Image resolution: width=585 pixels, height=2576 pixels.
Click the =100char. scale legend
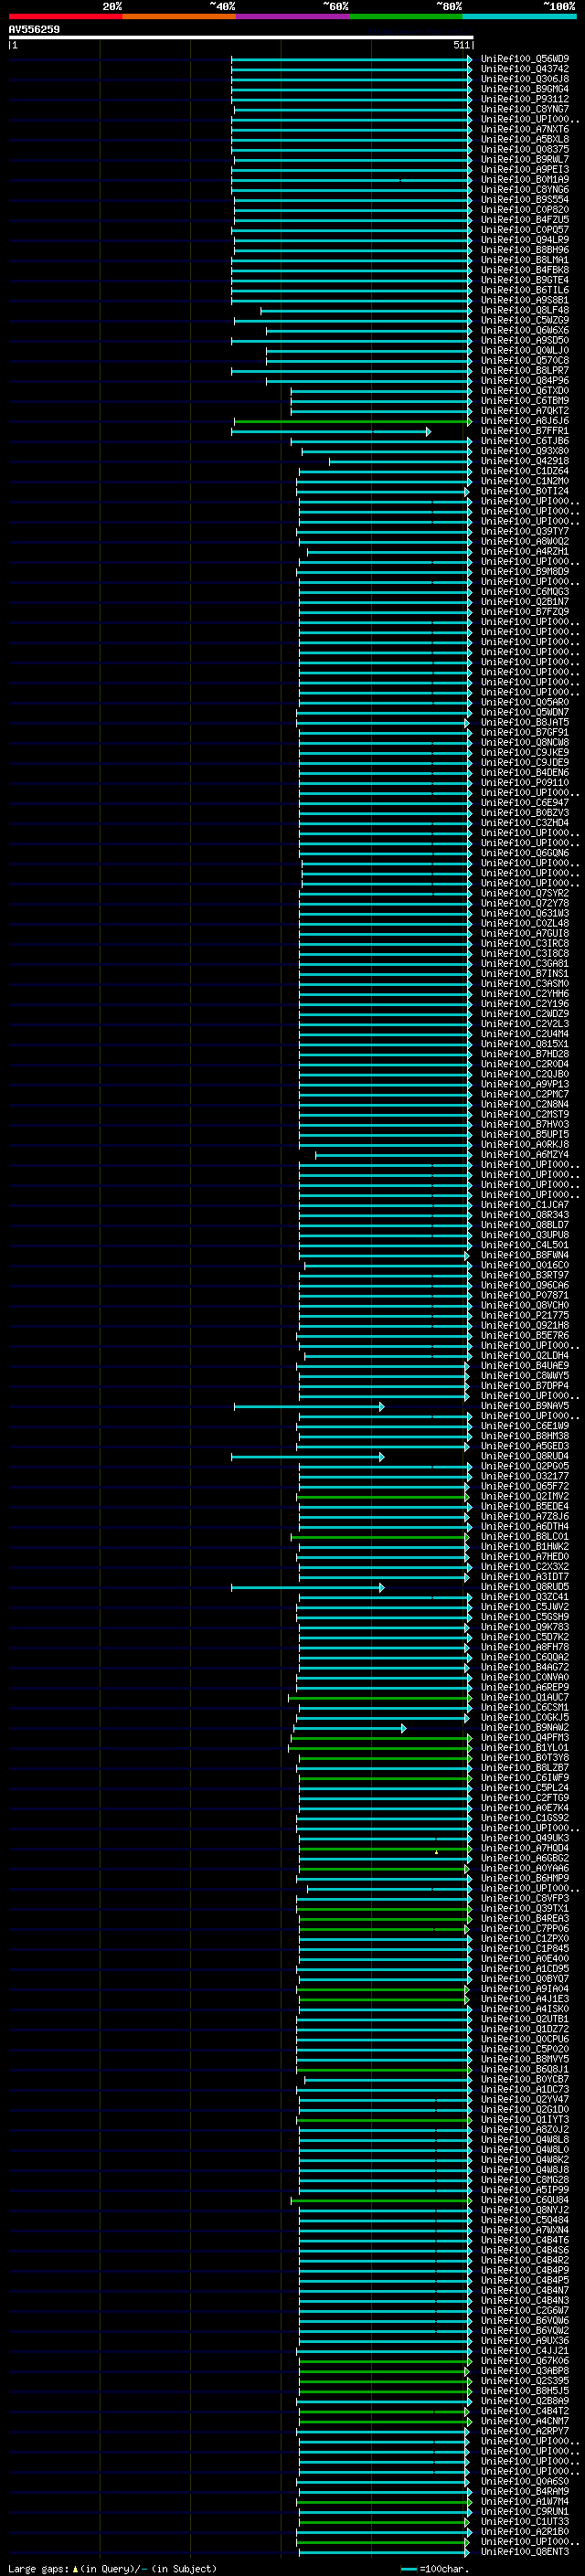pyautogui.click(x=435, y=2569)
